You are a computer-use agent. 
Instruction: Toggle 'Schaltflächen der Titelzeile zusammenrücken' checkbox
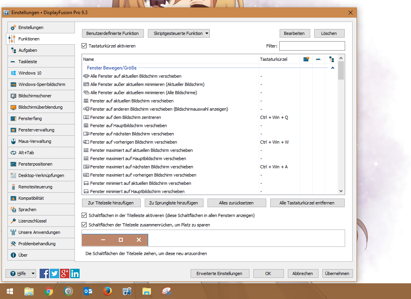pyautogui.click(x=84, y=225)
